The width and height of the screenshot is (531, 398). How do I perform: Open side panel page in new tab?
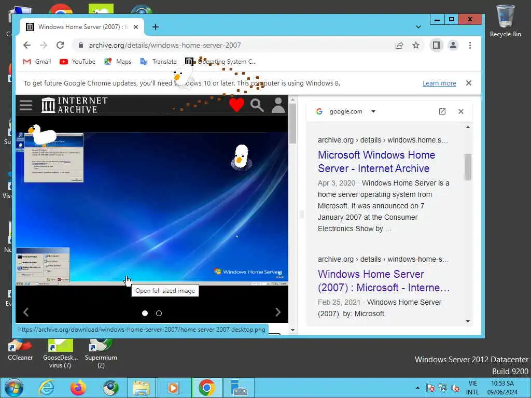click(x=442, y=111)
